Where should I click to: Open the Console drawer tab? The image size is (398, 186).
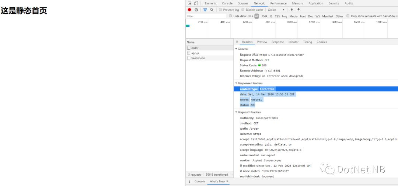point(199,181)
